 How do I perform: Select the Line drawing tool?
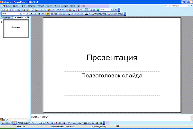click(x=32, y=123)
